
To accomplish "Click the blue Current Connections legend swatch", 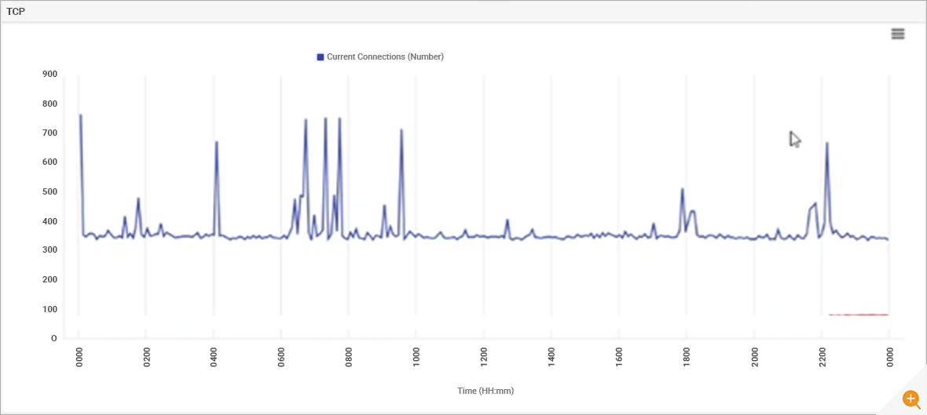I will [x=321, y=57].
